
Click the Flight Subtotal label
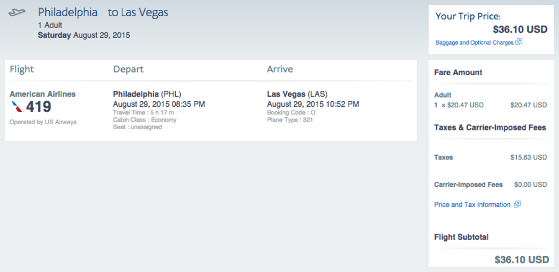coord(461,237)
